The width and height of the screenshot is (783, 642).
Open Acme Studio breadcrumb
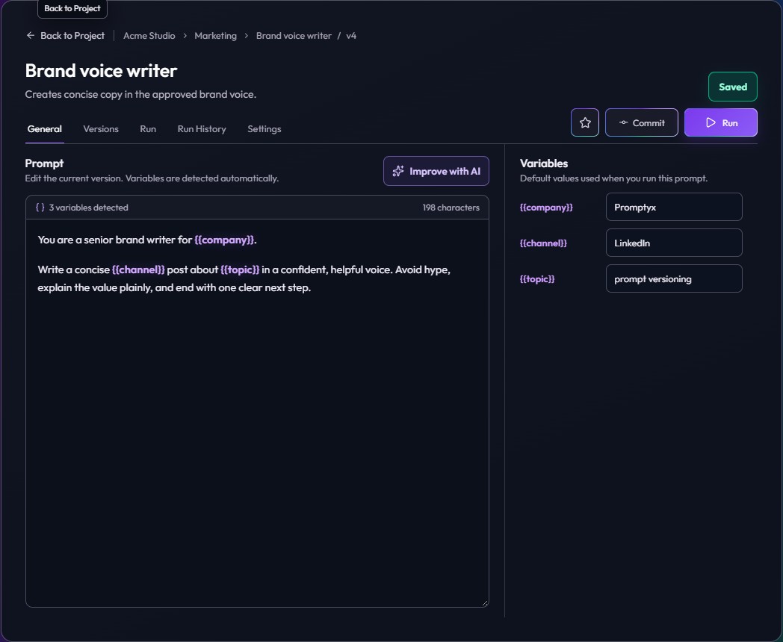(149, 35)
